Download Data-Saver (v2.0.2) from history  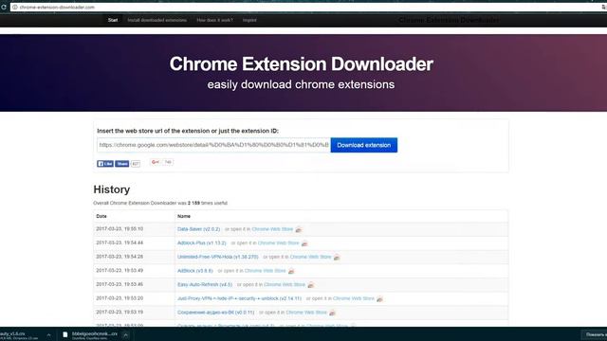[198, 229]
